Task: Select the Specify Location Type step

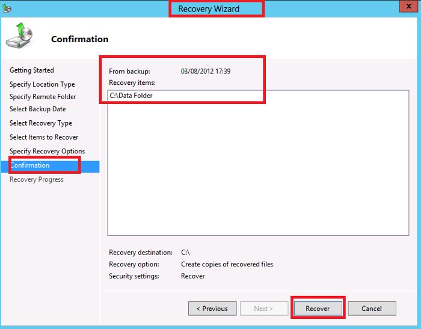Action: [x=42, y=84]
